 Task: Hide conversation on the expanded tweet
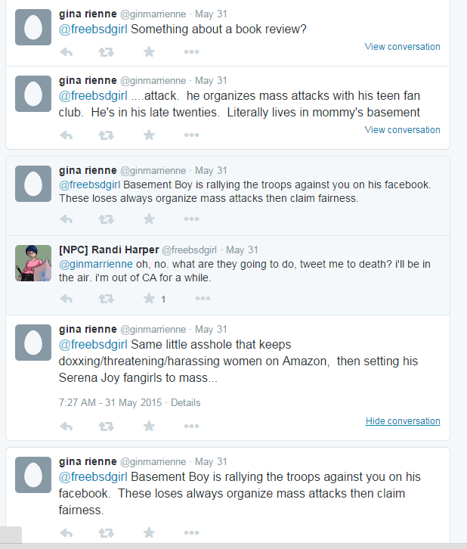[x=403, y=421]
